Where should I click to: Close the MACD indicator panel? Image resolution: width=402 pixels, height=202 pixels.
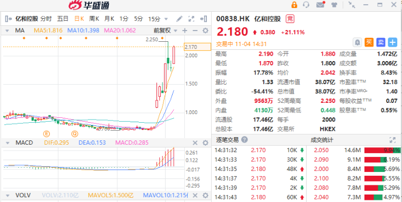point(195,143)
